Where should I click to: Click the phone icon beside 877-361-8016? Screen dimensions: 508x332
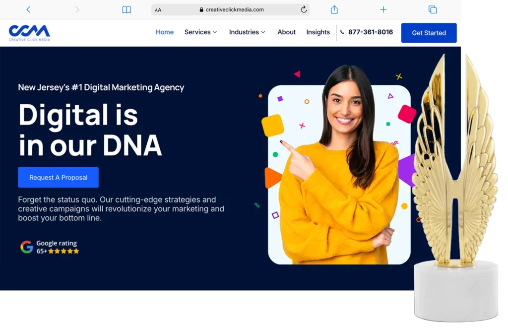(x=342, y=32)
